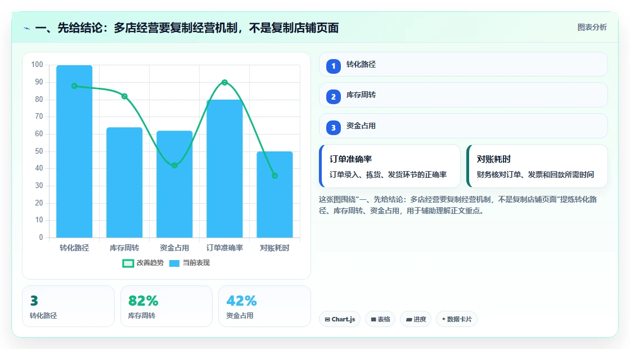Click the trend line point above 转化路径
Image resolution: width=630 pixels, height=349 pixels.
point(74,86)
